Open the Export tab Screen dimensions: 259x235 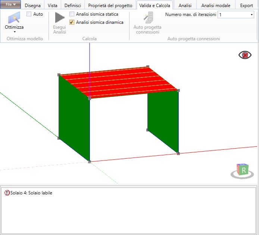[x=246, y=6]
